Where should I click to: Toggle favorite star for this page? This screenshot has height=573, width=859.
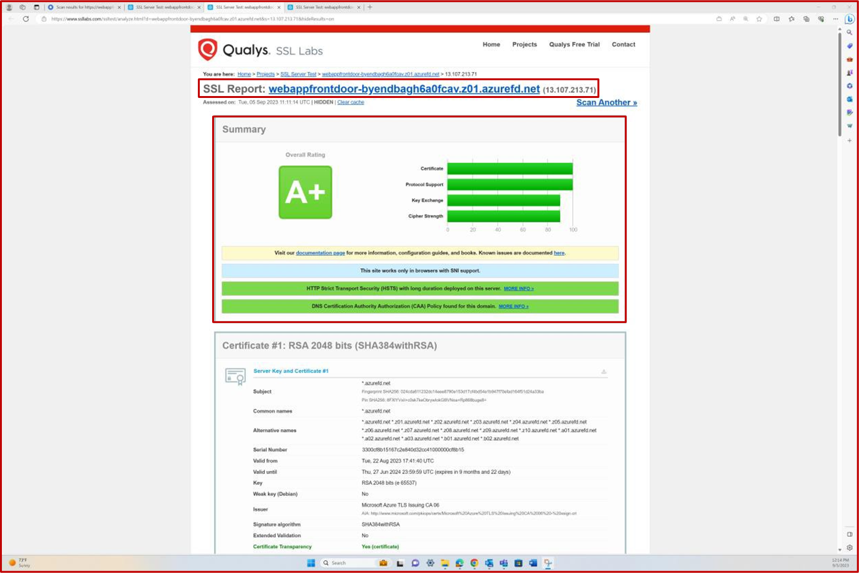tap(760, 19)
